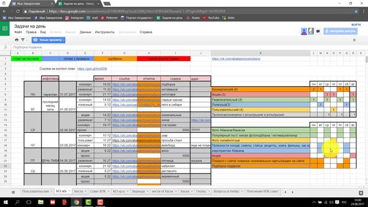Go back in browser history
Screen dimensions: 368x207
[x=5, y=11]
